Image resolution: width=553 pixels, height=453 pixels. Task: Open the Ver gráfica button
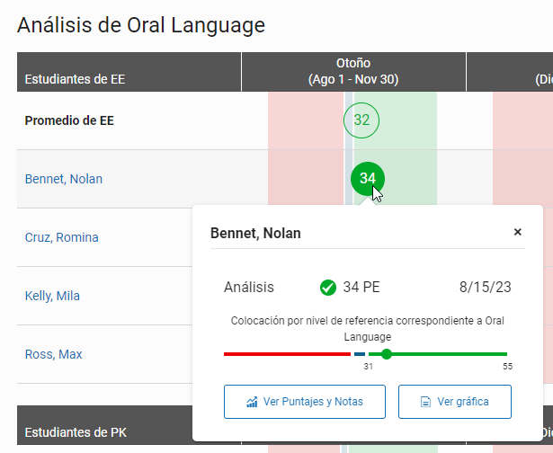pyautogui.click(x=455, y=402)
